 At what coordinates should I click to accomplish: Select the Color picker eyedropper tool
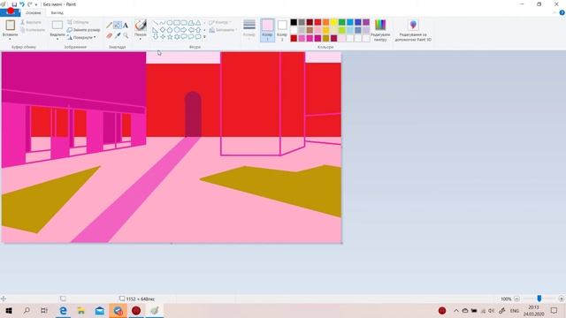pyautogui.click(x=118, y=35)
